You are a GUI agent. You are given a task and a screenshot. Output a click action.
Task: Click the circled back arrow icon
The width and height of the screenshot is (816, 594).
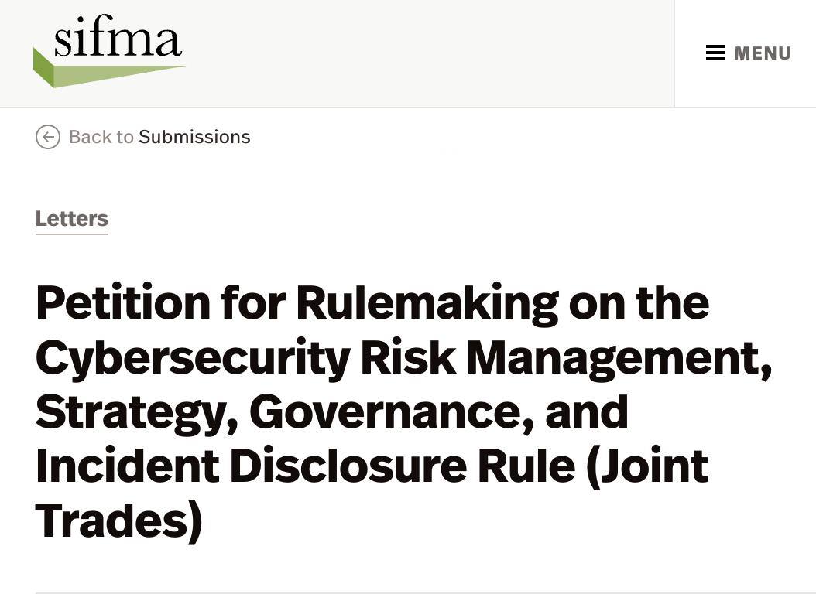pyautogui.click(x=48, y=137)
